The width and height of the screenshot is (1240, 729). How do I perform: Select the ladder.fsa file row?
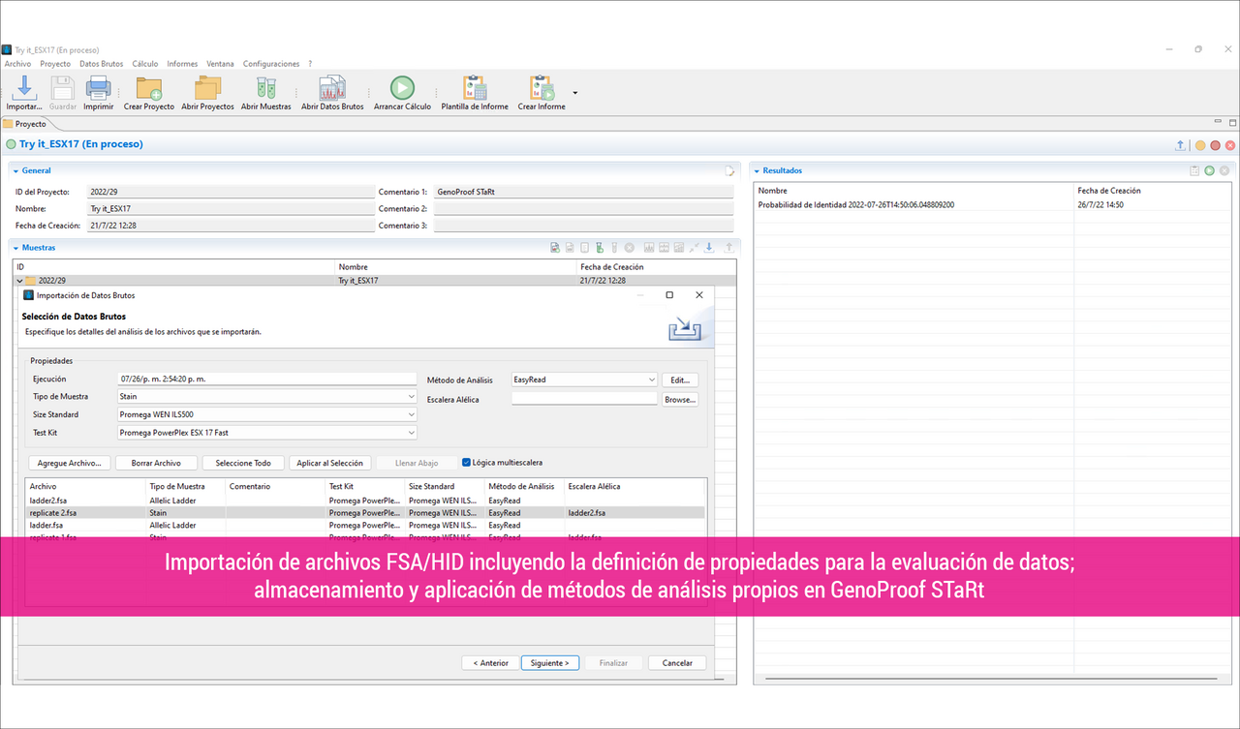(366, 525)
